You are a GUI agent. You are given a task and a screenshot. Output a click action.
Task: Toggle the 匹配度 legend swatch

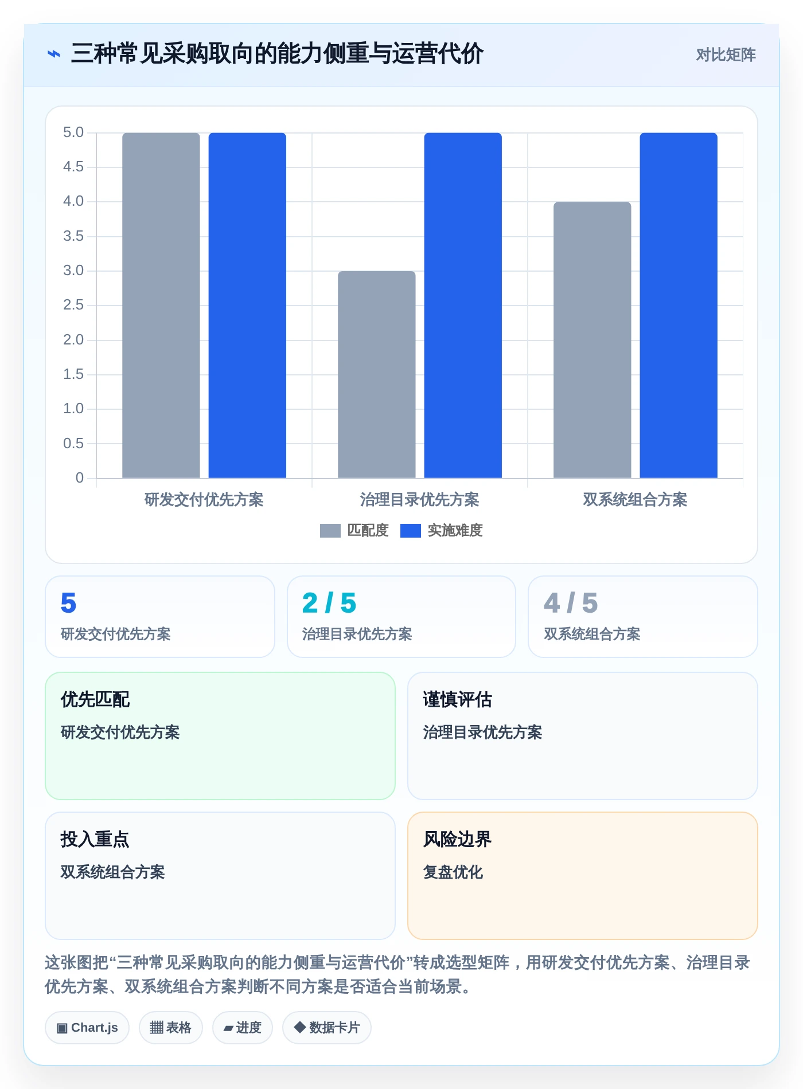coord(330,531)
